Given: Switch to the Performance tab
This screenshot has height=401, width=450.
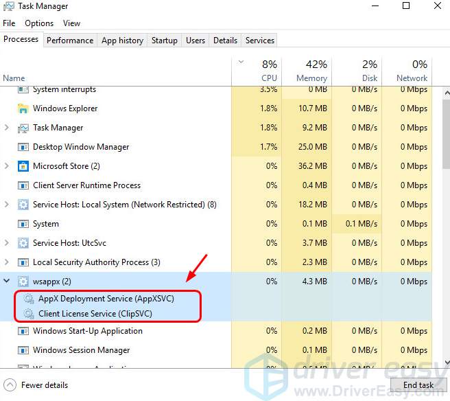Looking at the screenshot, I should (70, 41).
